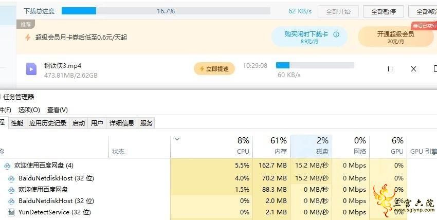
Task: Click the disabled 全部开始 button
Action: [338, 12]
